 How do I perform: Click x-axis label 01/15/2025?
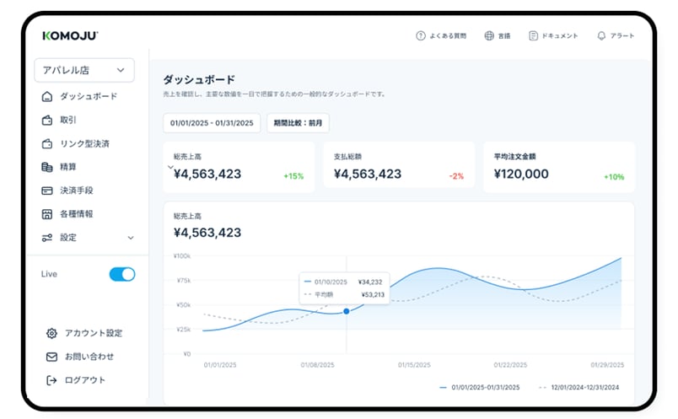(x=414, y=365)
